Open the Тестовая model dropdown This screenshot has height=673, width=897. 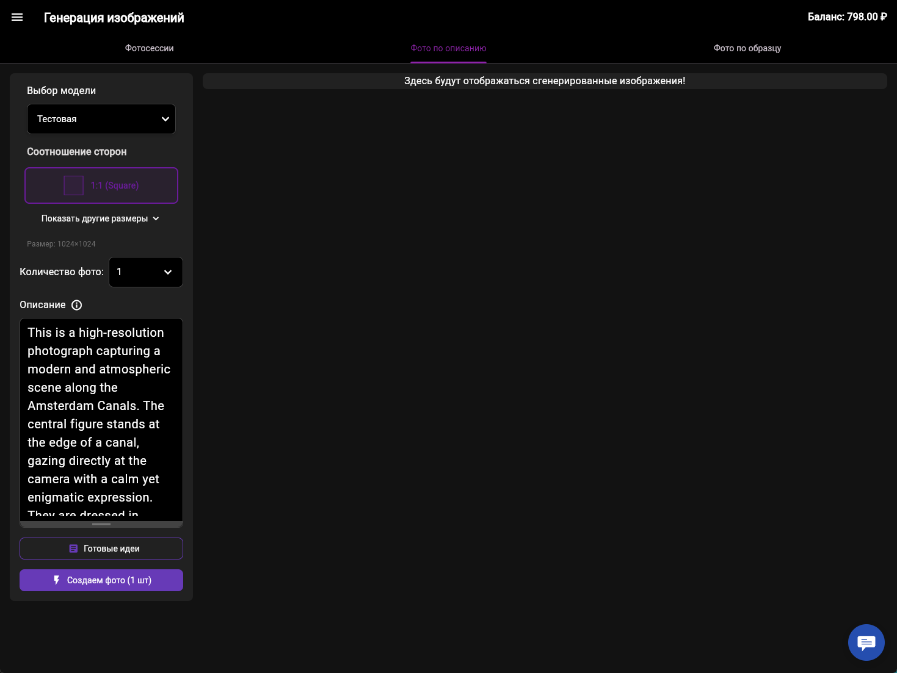point(101,119)
